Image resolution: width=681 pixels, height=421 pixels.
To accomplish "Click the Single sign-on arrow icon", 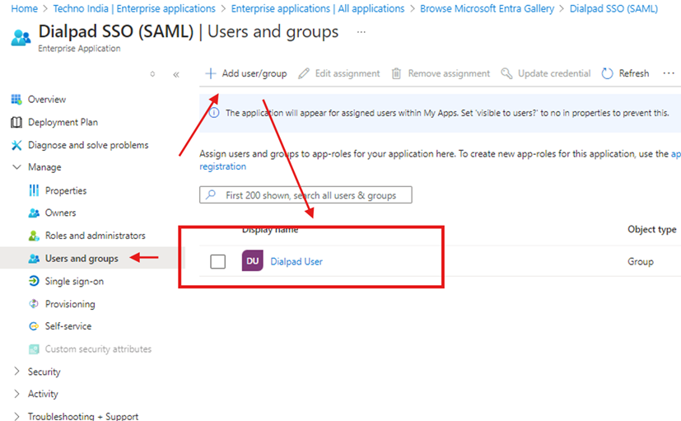I will (x=34, y=281).
